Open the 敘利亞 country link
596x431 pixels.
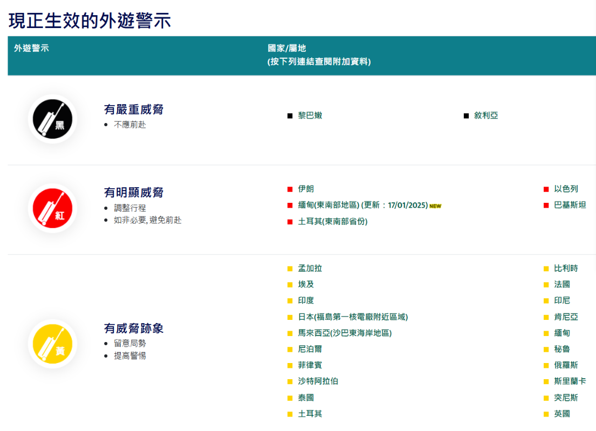pyautogui.click(x=485, y=115)
